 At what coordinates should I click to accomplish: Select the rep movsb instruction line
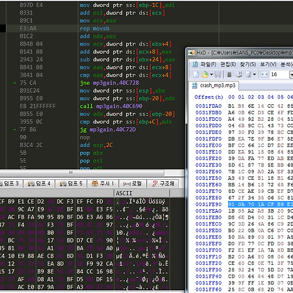pos(94,29)
